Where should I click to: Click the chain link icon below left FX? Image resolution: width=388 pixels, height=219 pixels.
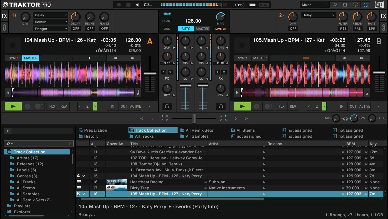pyautogui.click(x=4, y=28)
